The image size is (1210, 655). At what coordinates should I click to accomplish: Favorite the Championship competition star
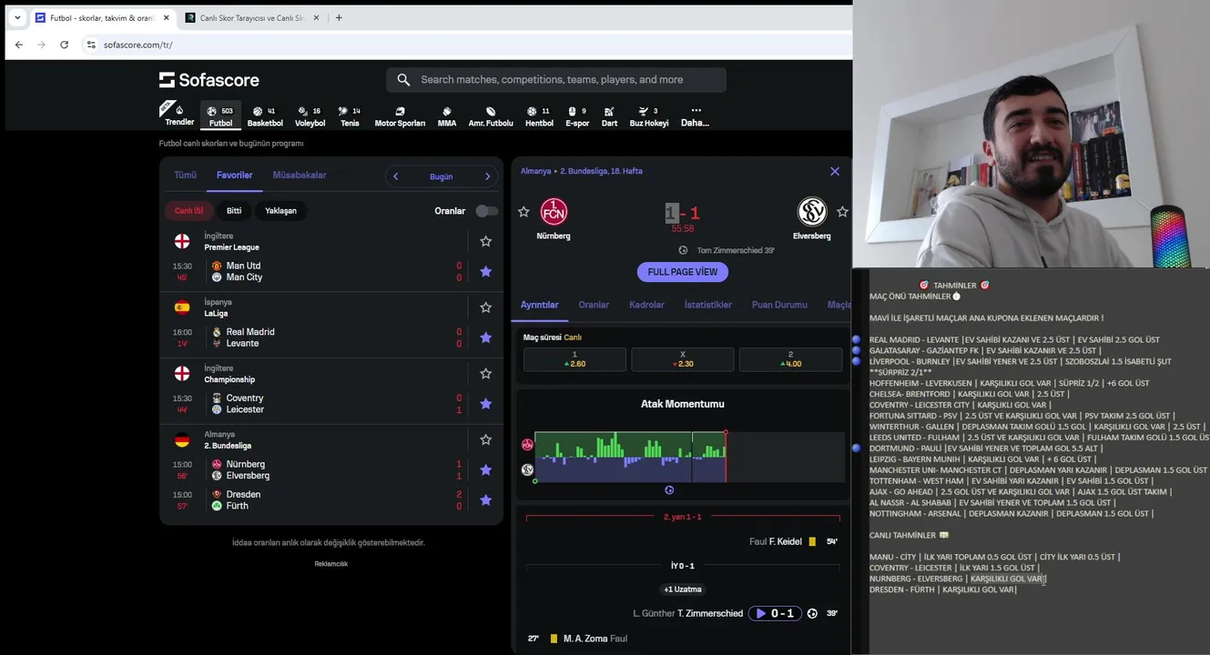tap(485, 374)
